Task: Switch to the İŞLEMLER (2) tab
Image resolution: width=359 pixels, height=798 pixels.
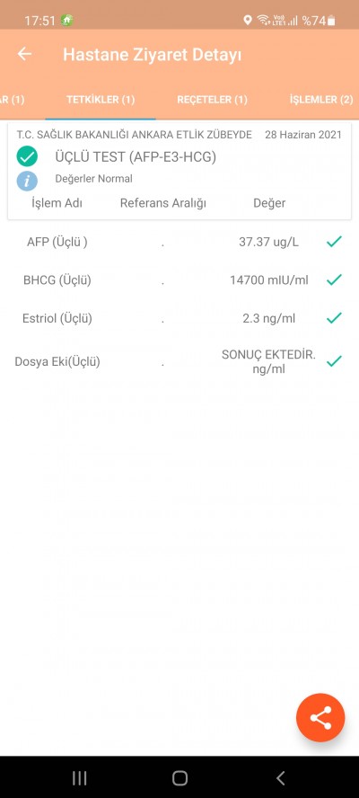Action: [321, 99]
